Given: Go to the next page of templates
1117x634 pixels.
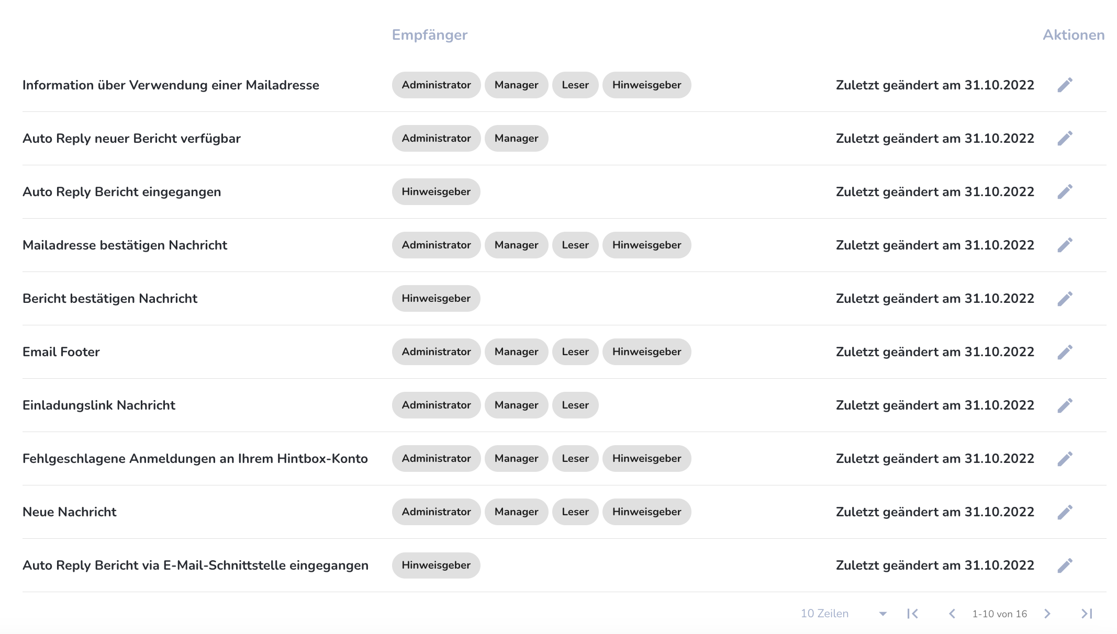Looking at the screenshot, I should pyautogui.click(x=1047, y=614).
